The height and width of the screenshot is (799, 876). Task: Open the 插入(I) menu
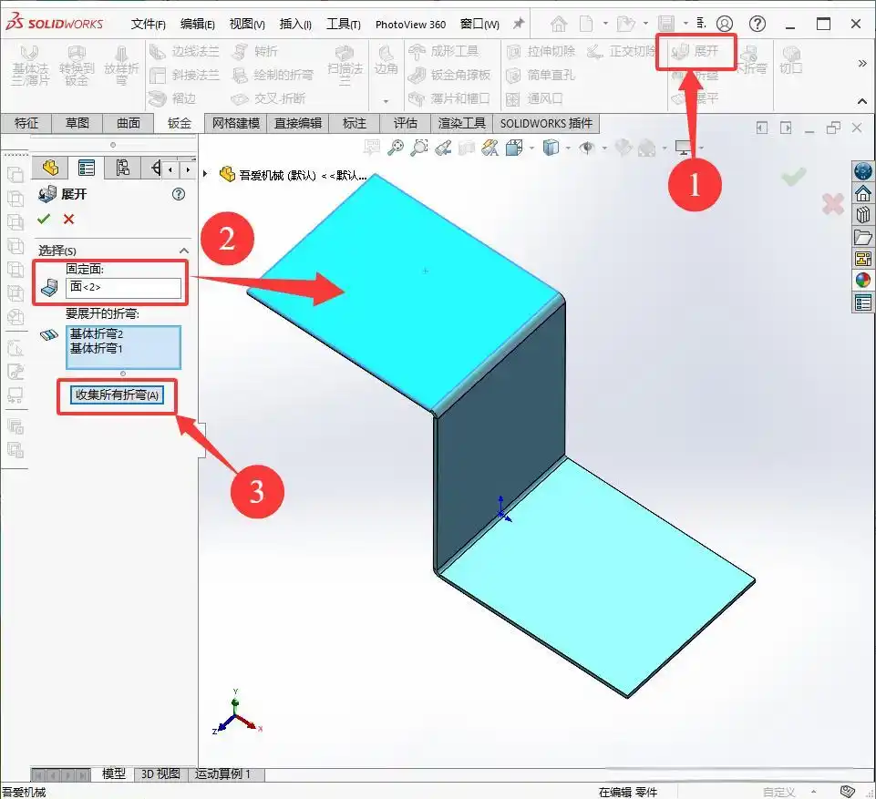coord(295,24)
